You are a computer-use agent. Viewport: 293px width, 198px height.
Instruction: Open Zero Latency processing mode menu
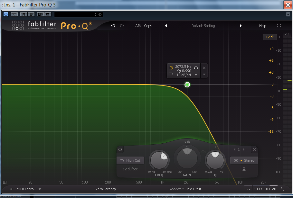106,189
